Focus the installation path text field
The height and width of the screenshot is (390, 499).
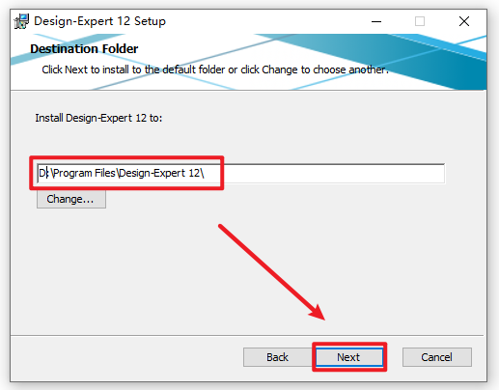pyautogui.click(x=240, y=173)
